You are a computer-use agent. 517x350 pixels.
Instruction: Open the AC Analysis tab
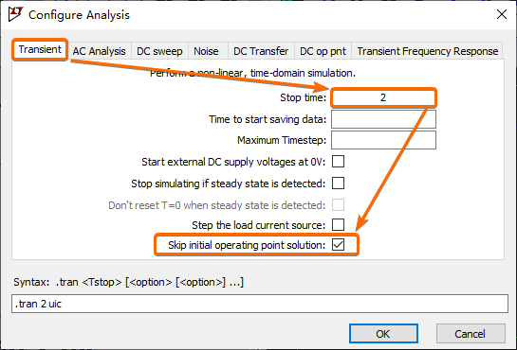tap(99, 51)
